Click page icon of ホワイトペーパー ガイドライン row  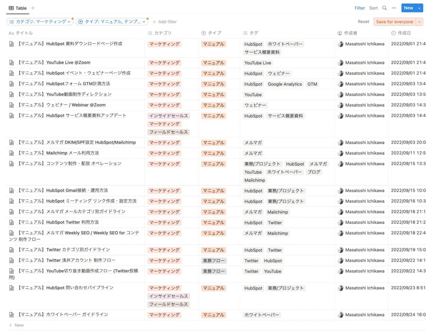pyautogui.click(x=11, y=315)
